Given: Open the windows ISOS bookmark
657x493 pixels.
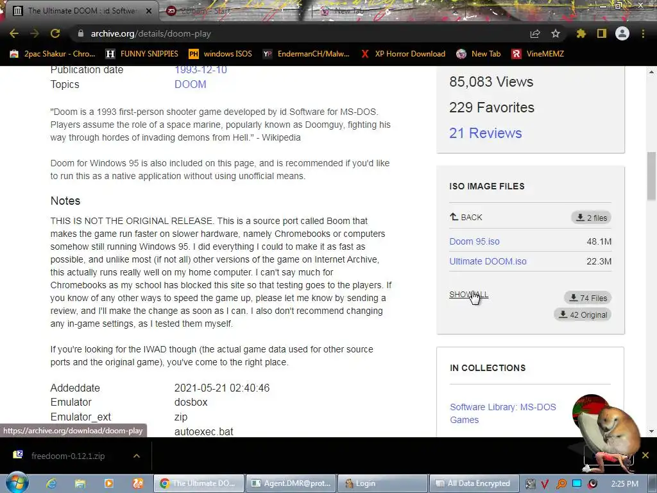Looking at the screenshot, I should tap(221, 54).
